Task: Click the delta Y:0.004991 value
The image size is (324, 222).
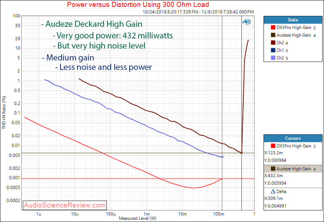Action: pos(275,206)
